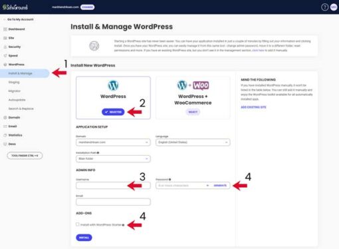The width and height of the screenshot is (339, 249).
Task: Click Generate next to password field
Action: (x=220, y=186)
